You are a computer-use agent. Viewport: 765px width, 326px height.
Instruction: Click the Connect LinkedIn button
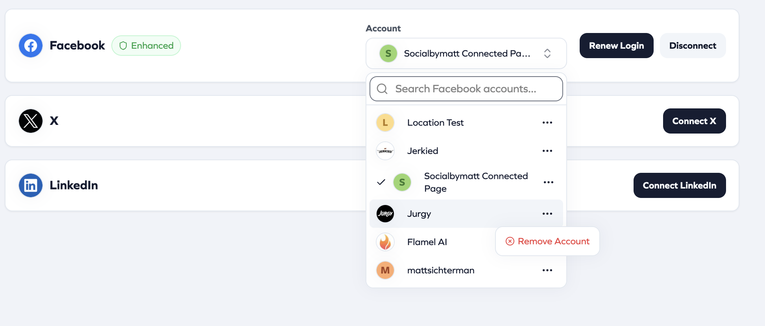(680, 185)
